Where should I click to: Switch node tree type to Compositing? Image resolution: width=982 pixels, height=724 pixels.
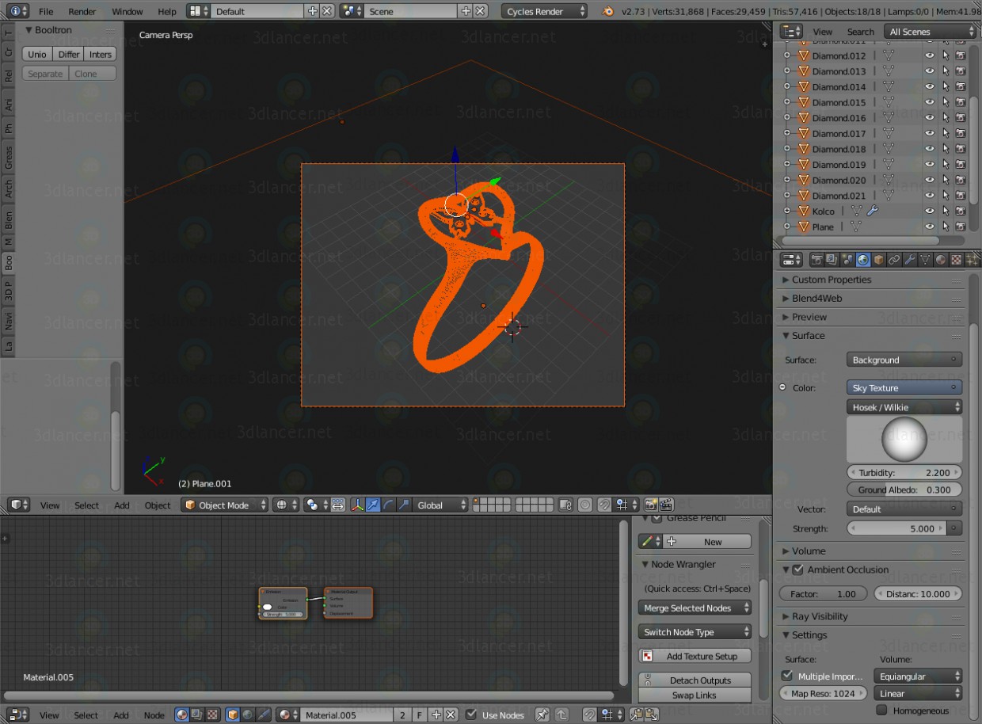coord(197,714)
